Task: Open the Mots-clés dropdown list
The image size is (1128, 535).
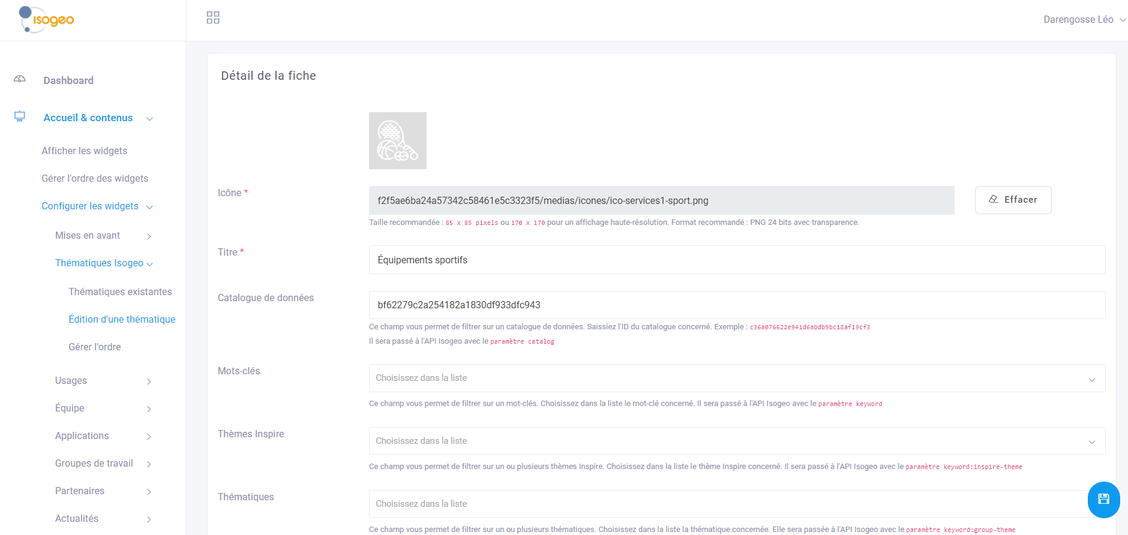Action: pyautogui.click(x=737, y=378)
